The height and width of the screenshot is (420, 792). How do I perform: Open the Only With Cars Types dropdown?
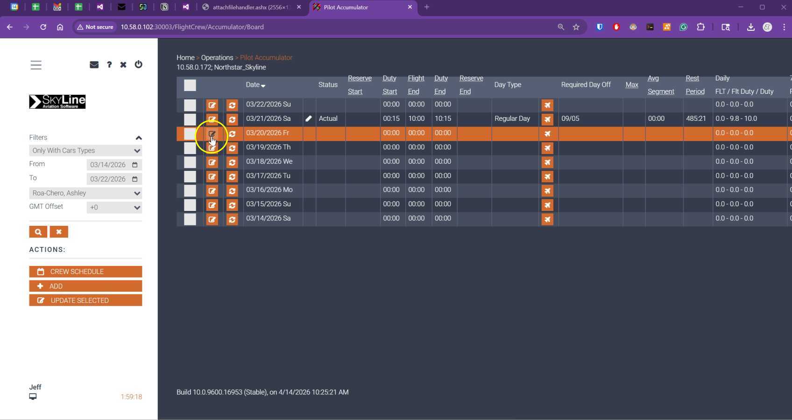(85, 151)
